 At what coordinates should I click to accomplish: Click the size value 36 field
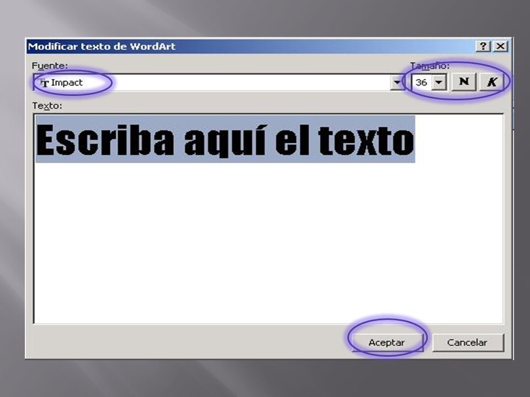[x=422, y=82]
